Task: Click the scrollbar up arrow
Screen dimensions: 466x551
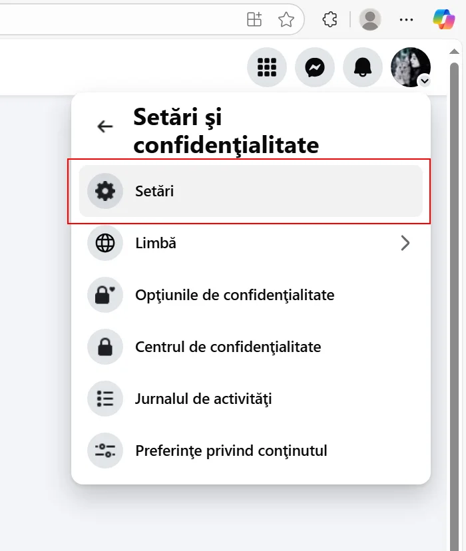Action: pos(455,51)
